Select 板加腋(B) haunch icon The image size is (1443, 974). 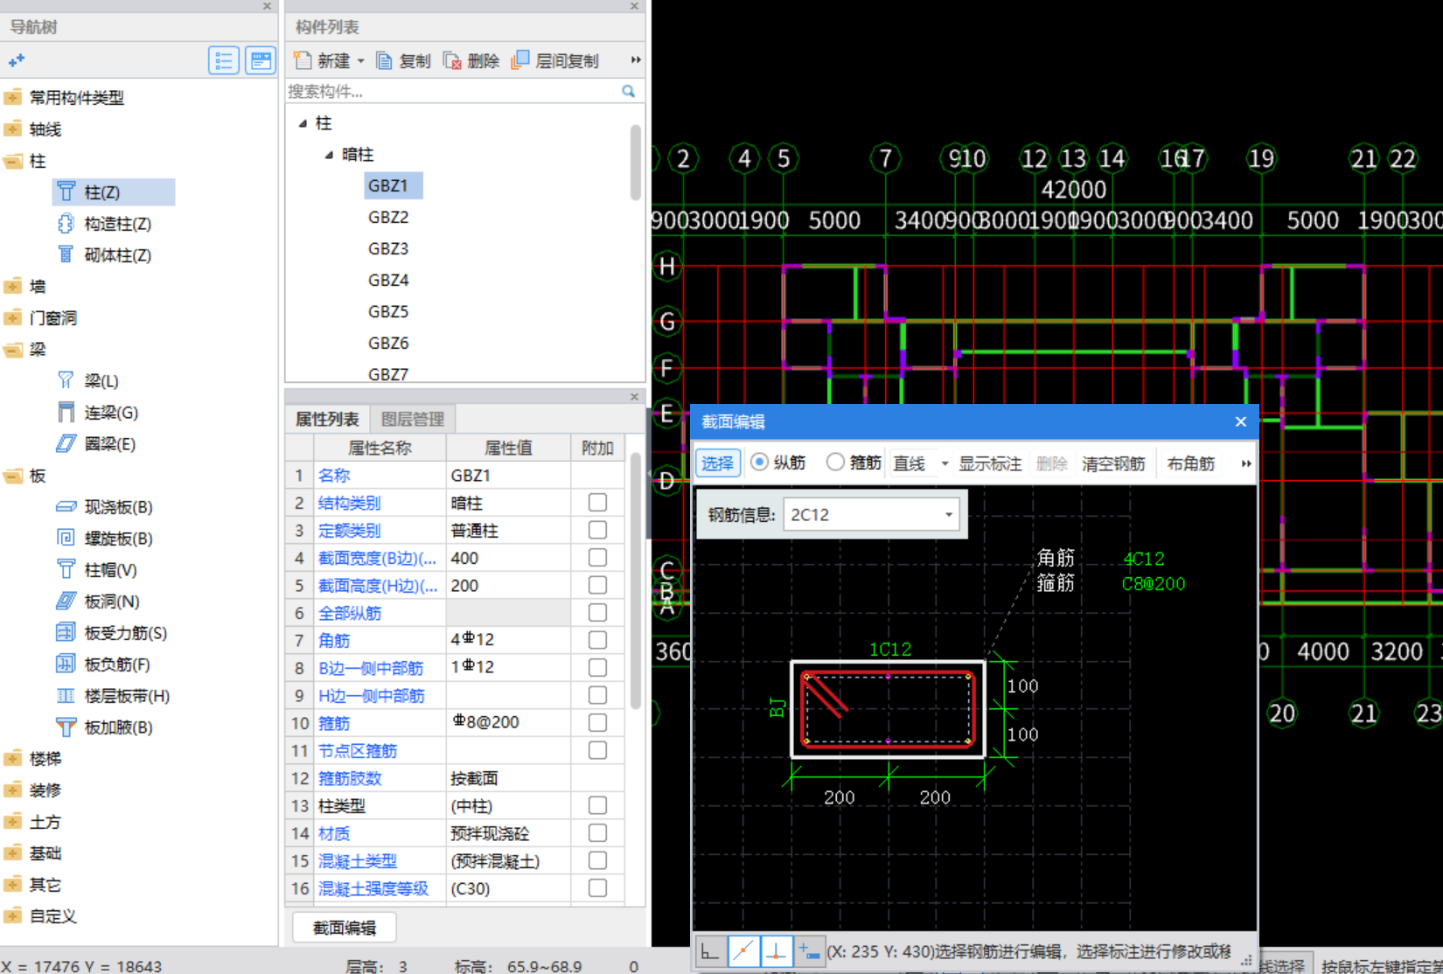click(x=66, y=727)
